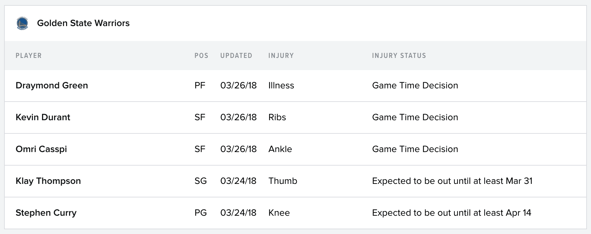Open Kevin Durant player link
This screenshot has width=591, height=234.
point(43,117)
